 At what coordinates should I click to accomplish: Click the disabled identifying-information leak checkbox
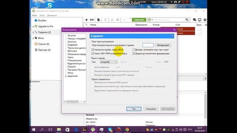[93, 86]
